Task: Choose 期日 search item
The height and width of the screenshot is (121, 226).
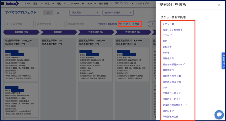Action: (165, 41)
